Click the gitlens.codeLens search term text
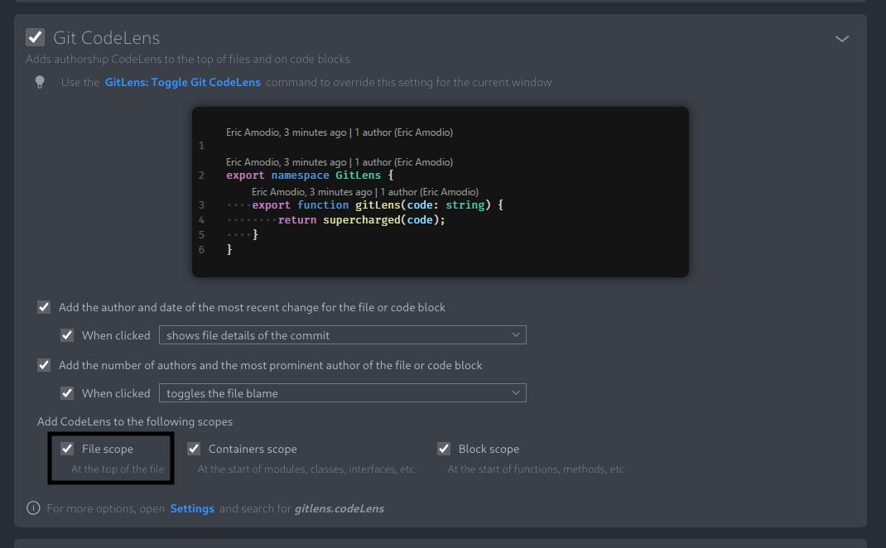Viewport: 886px width, 548px height. coord(339,508)
